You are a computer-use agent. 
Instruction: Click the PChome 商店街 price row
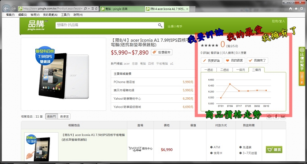(x=153, y=82)
